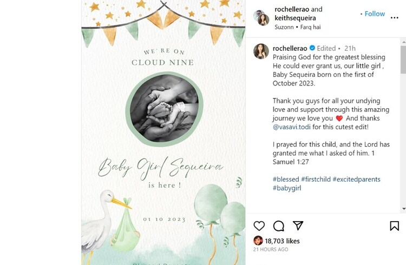Click the small liker avatar beside likes

[258, 241]
